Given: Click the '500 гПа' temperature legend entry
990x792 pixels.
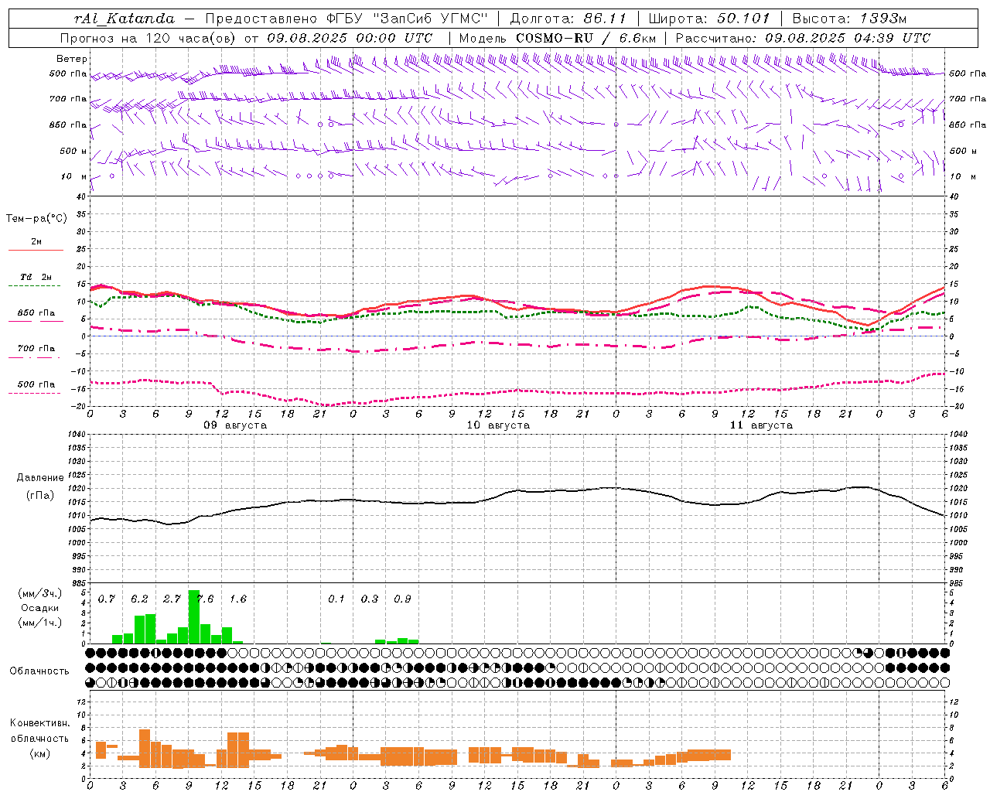Looking at the screenshot, I should pos(36,384).
